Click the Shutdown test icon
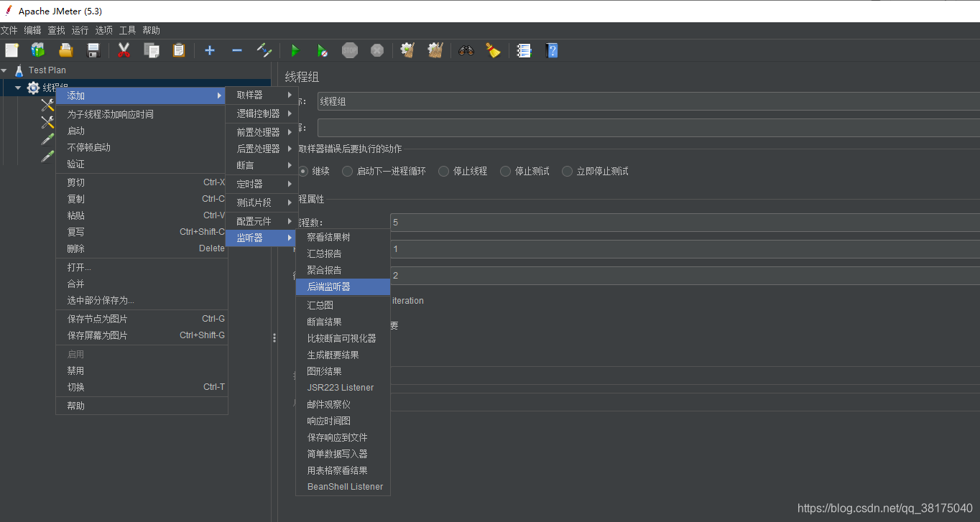Screen dimensions: 980x522 (377, 50)
